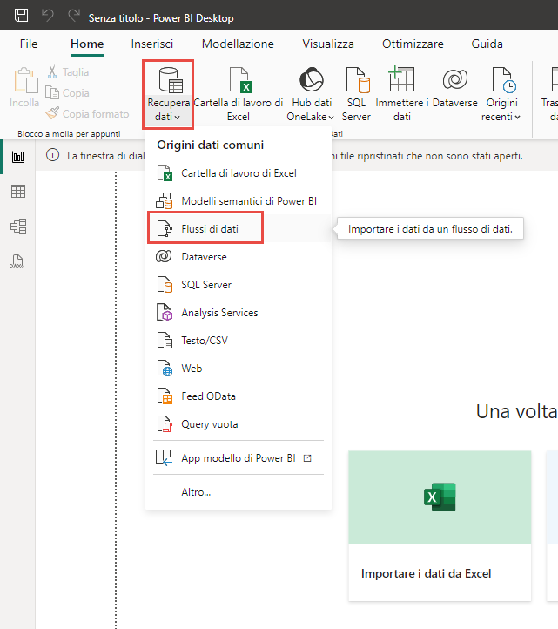Click the Flussi di dati entry icon
Image resolution: width=558 pixels, height=629 pixels.
point(165,228)
